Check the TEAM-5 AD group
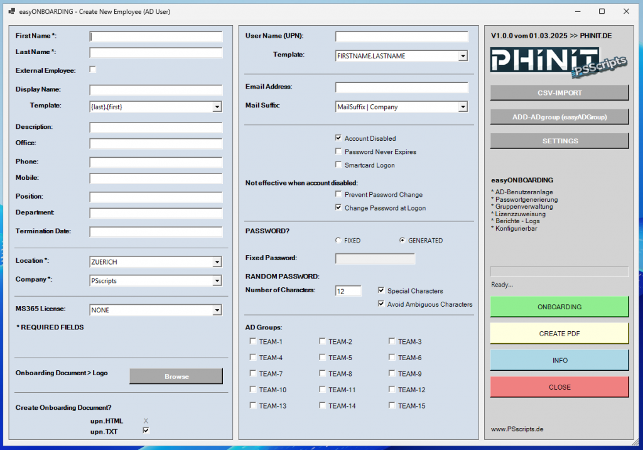 click(x=323, y=358)
